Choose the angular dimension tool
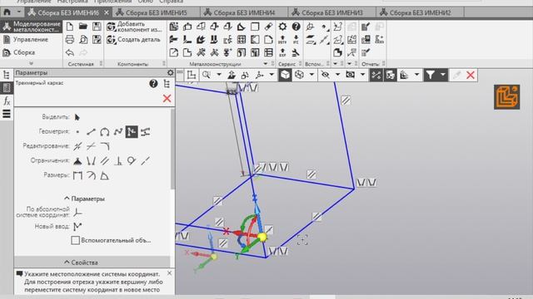The image size is (533, 299). point(105,175)
